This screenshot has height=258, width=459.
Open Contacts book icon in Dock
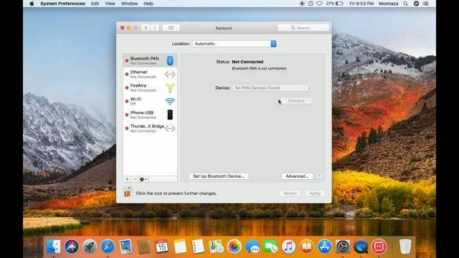pyautogui.click(x=143, y=247)
